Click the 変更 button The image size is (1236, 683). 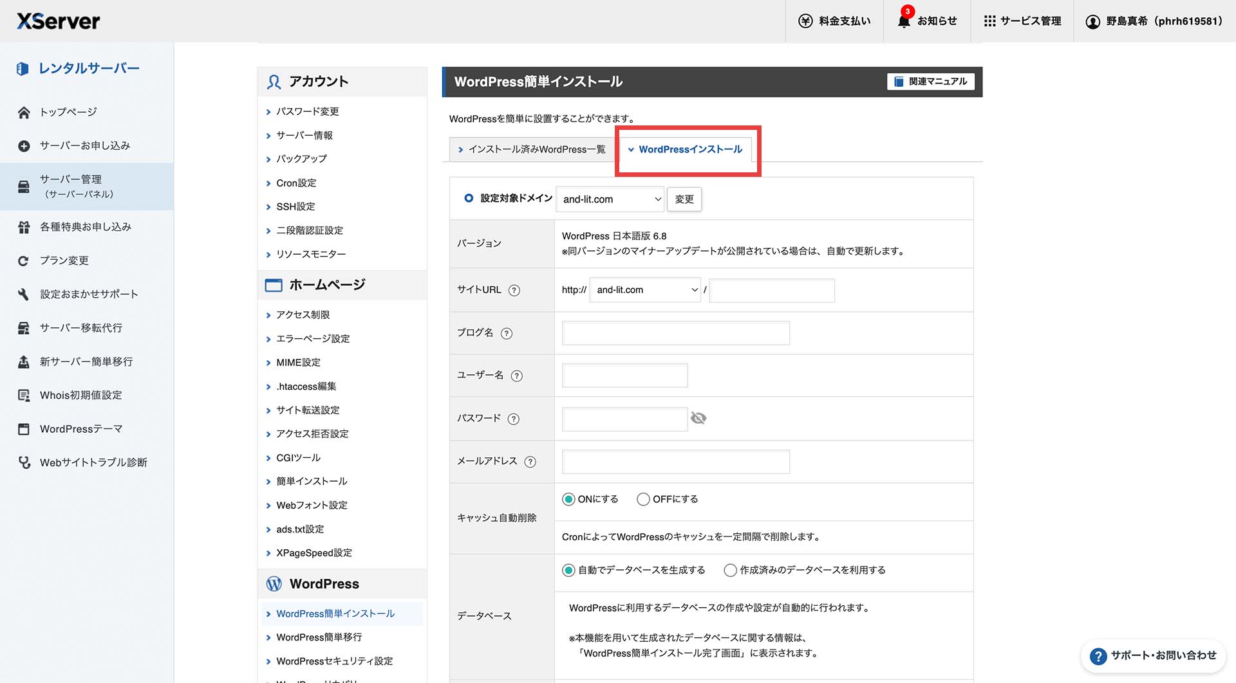click(684, 199)
